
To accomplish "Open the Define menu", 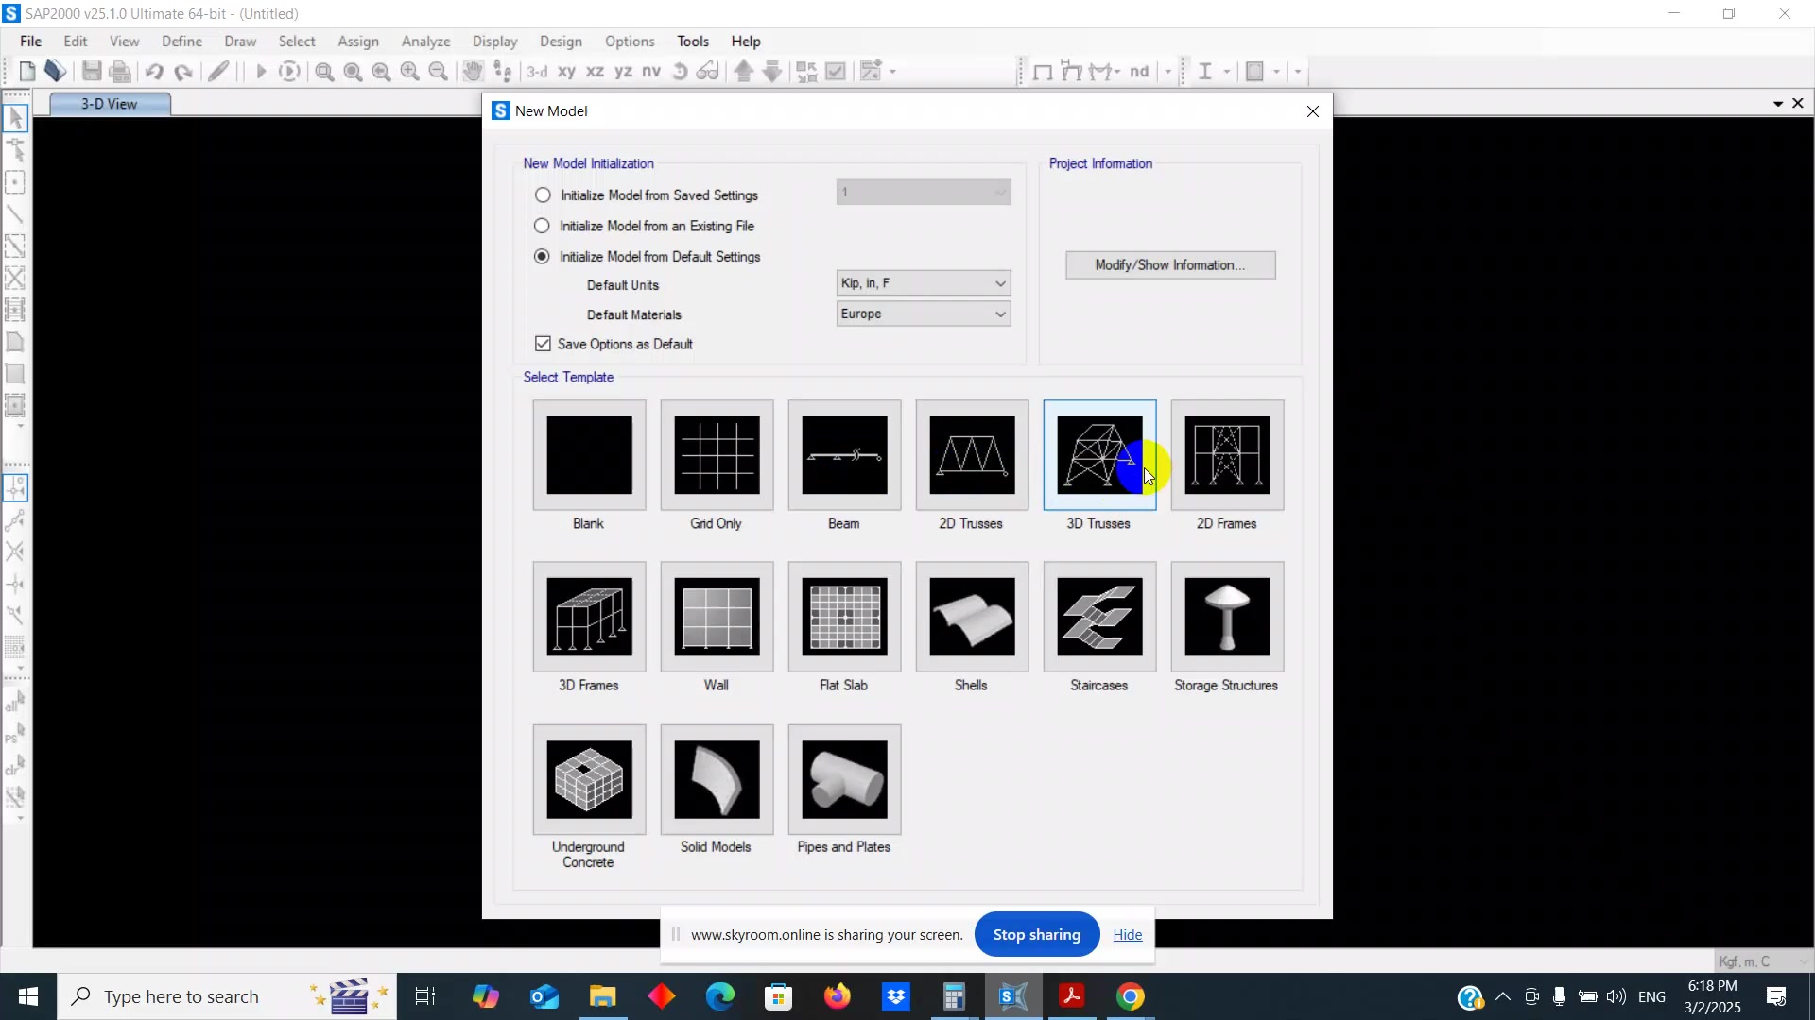I will [x=181, y=42].
